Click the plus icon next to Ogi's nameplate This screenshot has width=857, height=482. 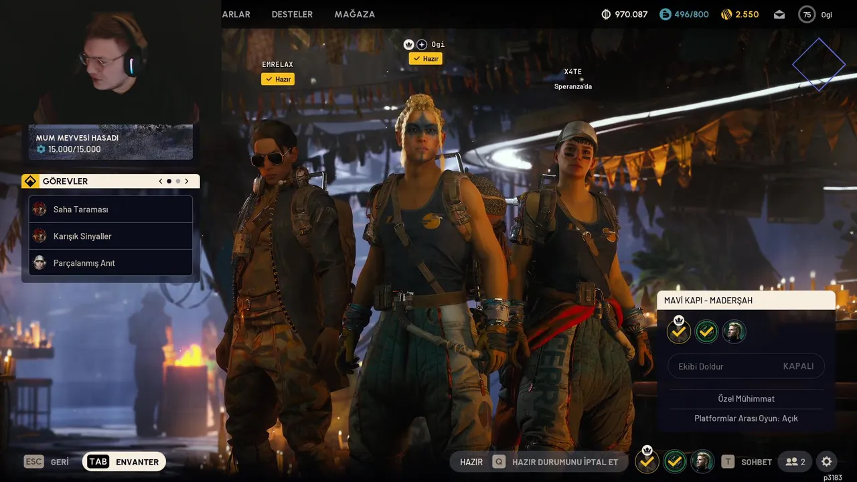click(422, 44)
